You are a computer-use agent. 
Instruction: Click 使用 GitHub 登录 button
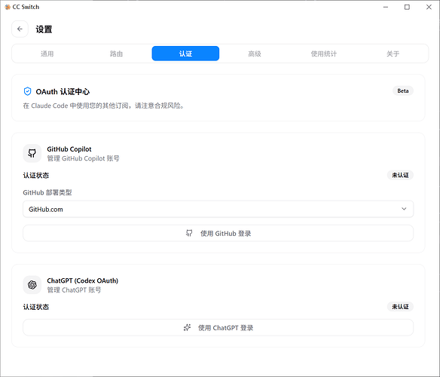tap(218, 233)
